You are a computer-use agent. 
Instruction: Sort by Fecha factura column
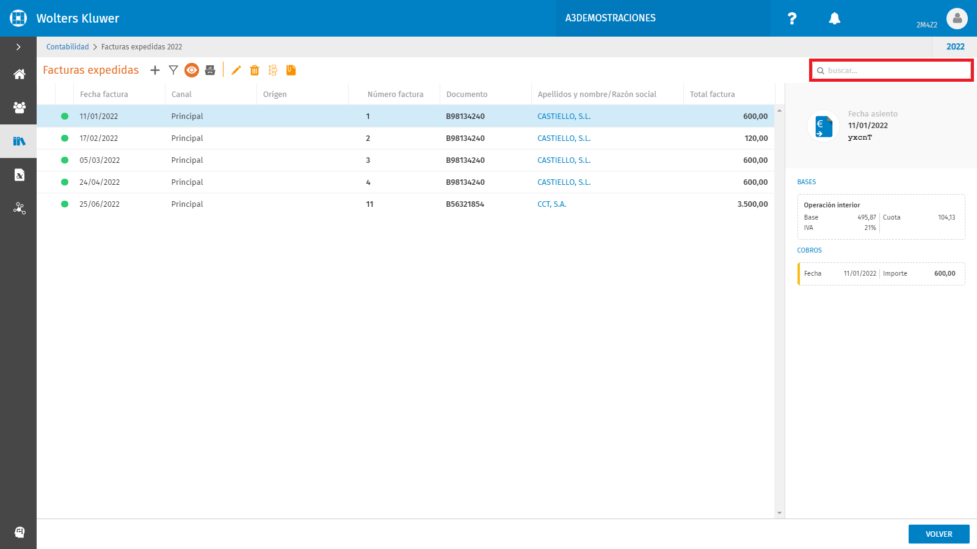coord(104,95)
